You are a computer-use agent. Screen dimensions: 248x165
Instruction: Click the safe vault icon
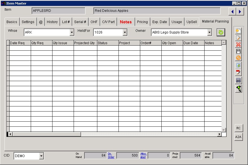point(238,80)
